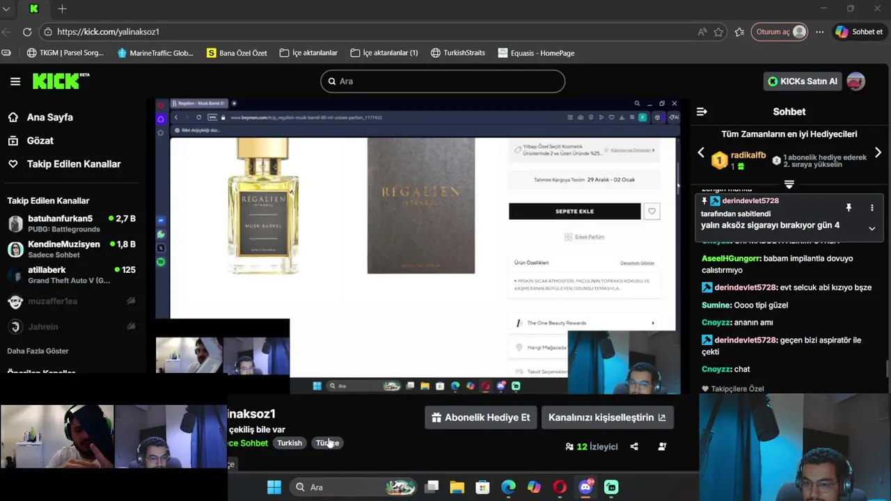Open Ana Sayfa in the sidebar
Image resolution: width=891 pixels, height=501 pixels.
pyautogui.click(x=40, y=118)
